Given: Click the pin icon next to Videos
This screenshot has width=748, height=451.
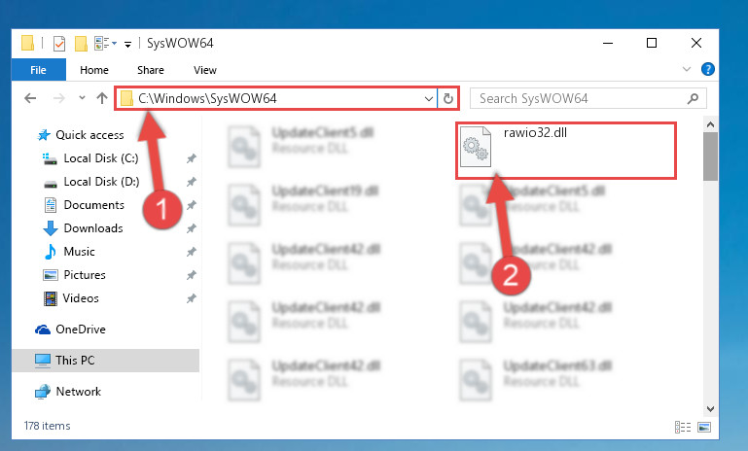Looking at the screenshot, I should click(192, 298).
